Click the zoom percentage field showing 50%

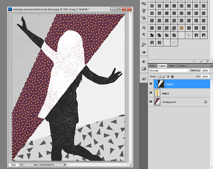pos(13,165)
